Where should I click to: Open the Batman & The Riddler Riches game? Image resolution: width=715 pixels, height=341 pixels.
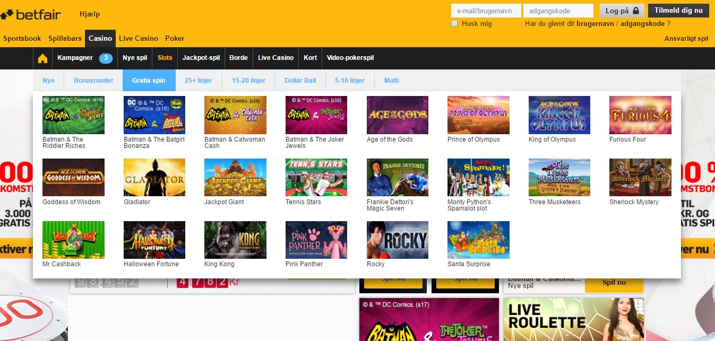[x=73, y=115]
